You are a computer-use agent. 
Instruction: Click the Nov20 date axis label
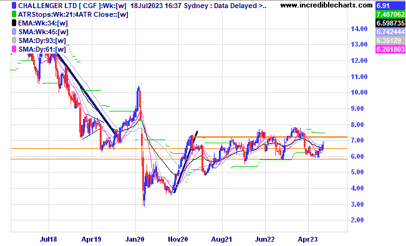178,239
